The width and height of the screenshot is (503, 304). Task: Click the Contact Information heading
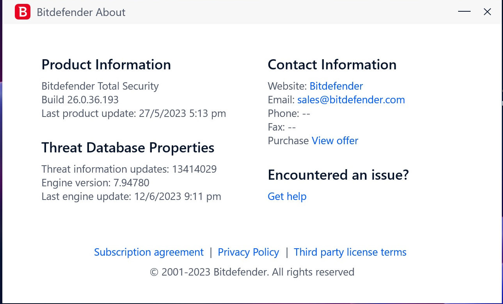pyautogui.click(x=332, y=65)
